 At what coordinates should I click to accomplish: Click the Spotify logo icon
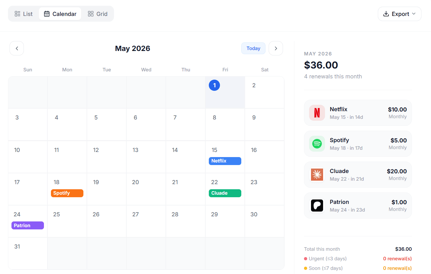point(317,144)
